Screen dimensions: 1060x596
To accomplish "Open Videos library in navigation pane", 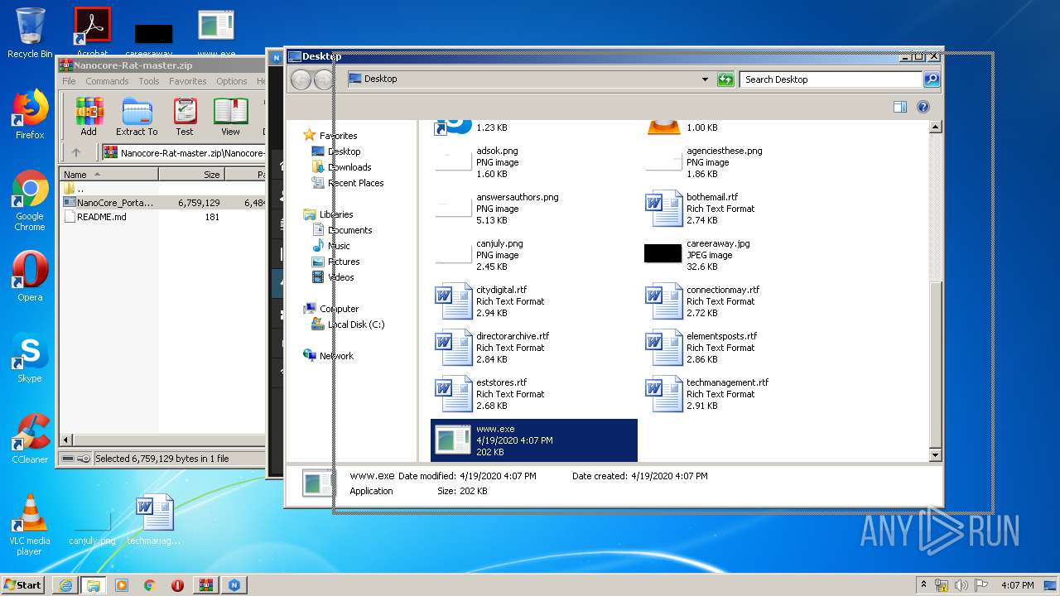I will click(x=340, y=277).
